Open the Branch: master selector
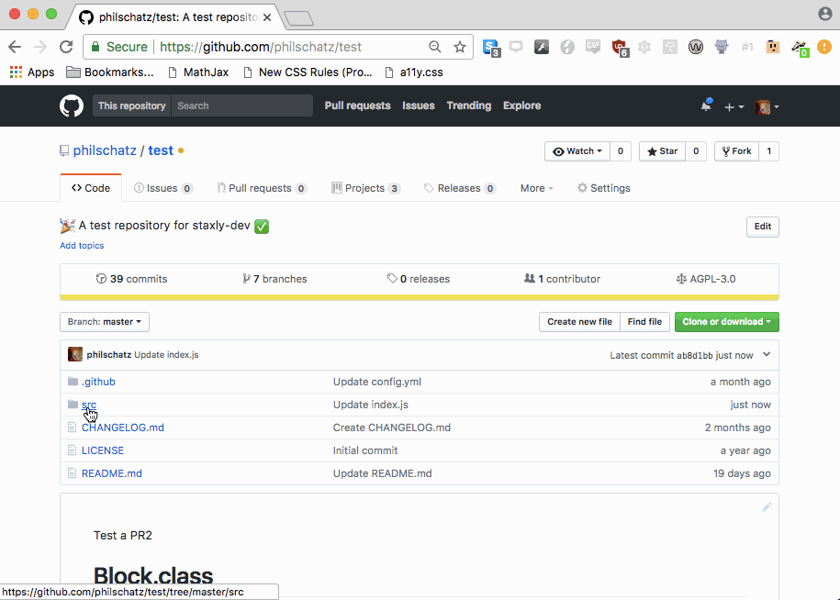Screen dimensions: 840x600 coord(105,322)
